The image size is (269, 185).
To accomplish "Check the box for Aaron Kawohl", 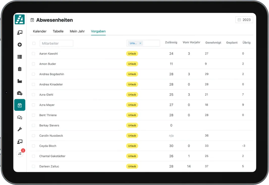I will [x=33, y=54].
